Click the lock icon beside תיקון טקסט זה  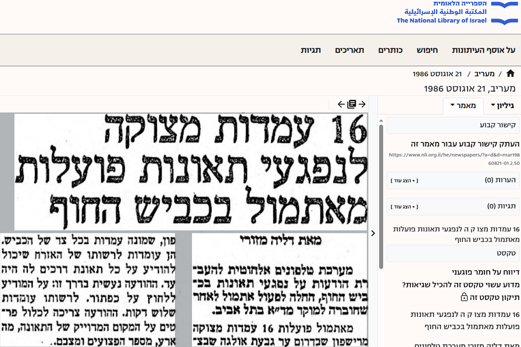(464, 298)
